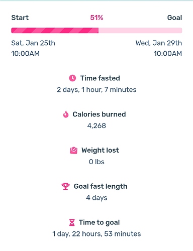The image size is (193, 251).
Task: Click the Goal heading label
Action: click(174, 18)
